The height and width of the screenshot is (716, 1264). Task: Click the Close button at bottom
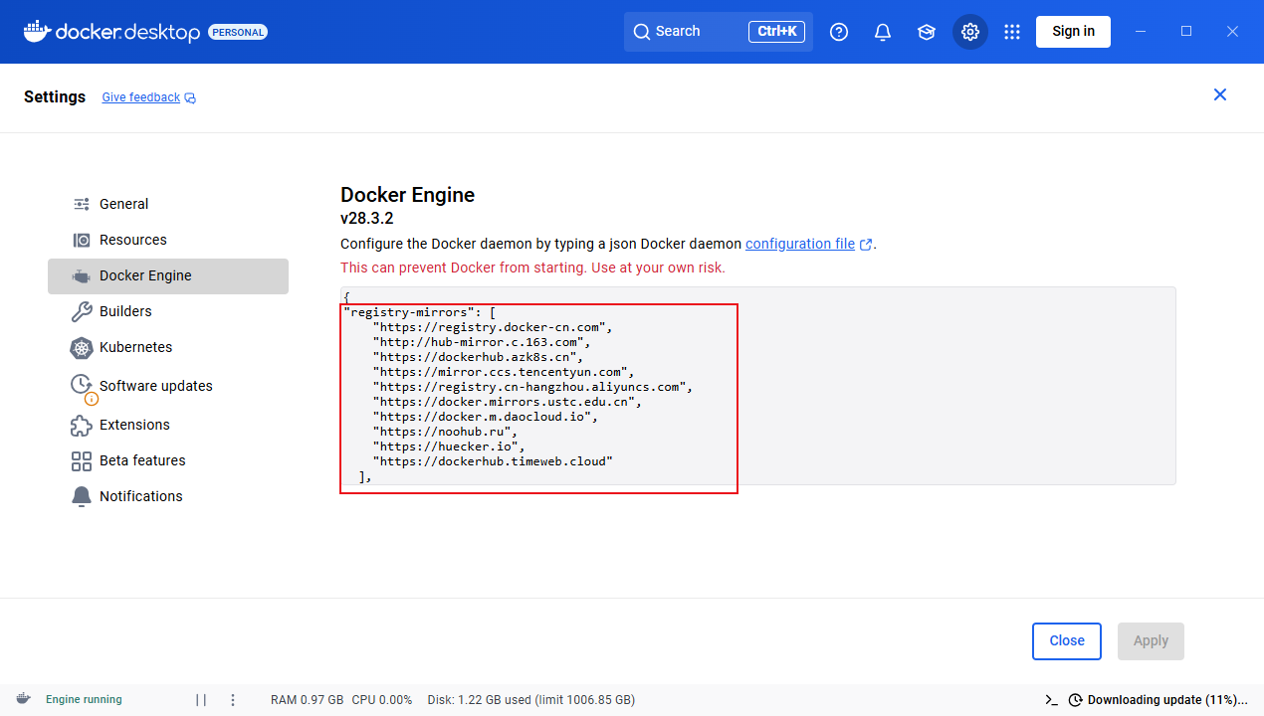pyautogui.click(x=1067, y=641)
